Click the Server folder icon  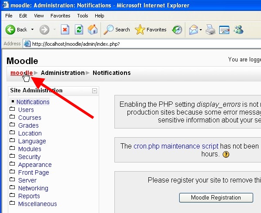[12, 179]
